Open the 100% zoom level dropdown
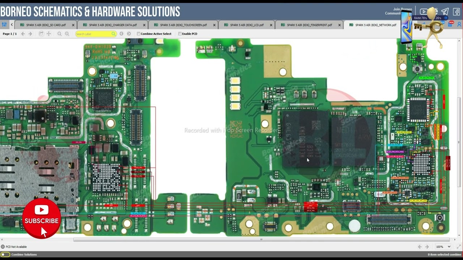Viewport: 463px width, 260px height. pyautogui.click(x=443, y=247)
